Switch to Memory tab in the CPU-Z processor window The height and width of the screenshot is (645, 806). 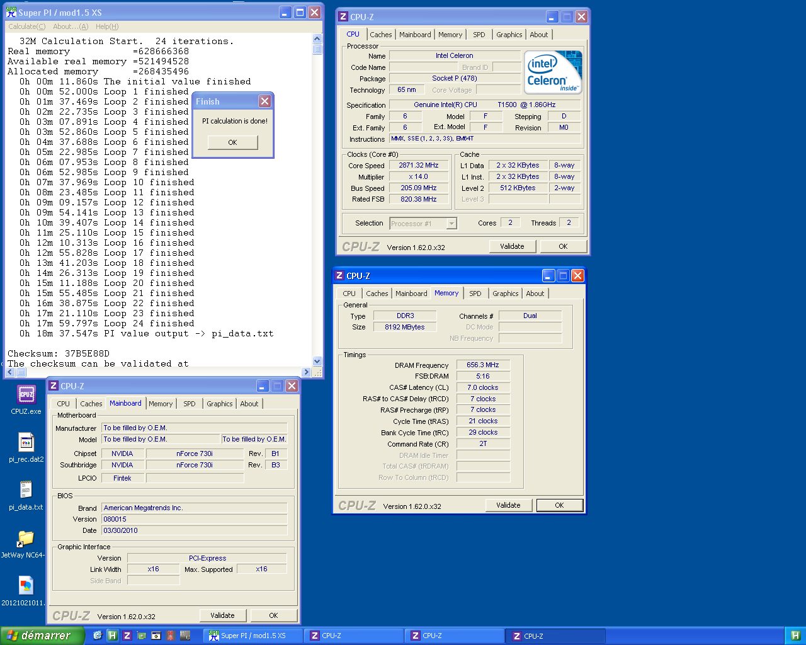[450, 35]
